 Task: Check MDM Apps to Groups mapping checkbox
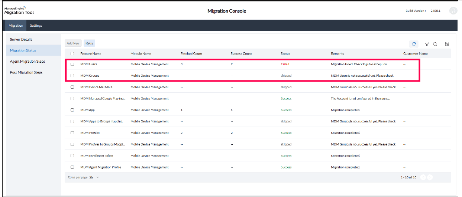[x=72, y=121]
